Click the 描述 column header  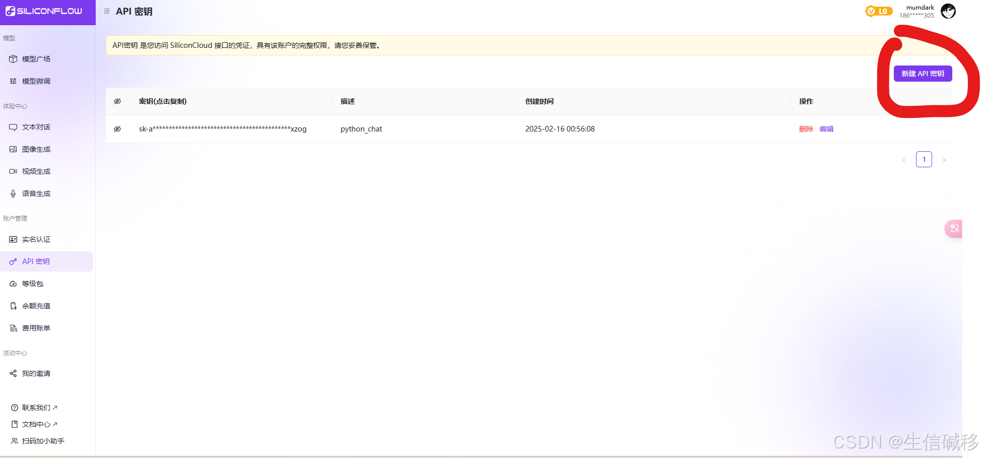pos(348,101)
